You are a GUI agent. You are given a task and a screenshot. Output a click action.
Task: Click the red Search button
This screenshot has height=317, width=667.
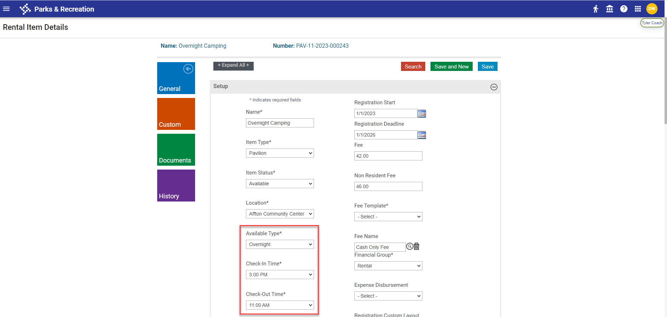pos(413,67)
